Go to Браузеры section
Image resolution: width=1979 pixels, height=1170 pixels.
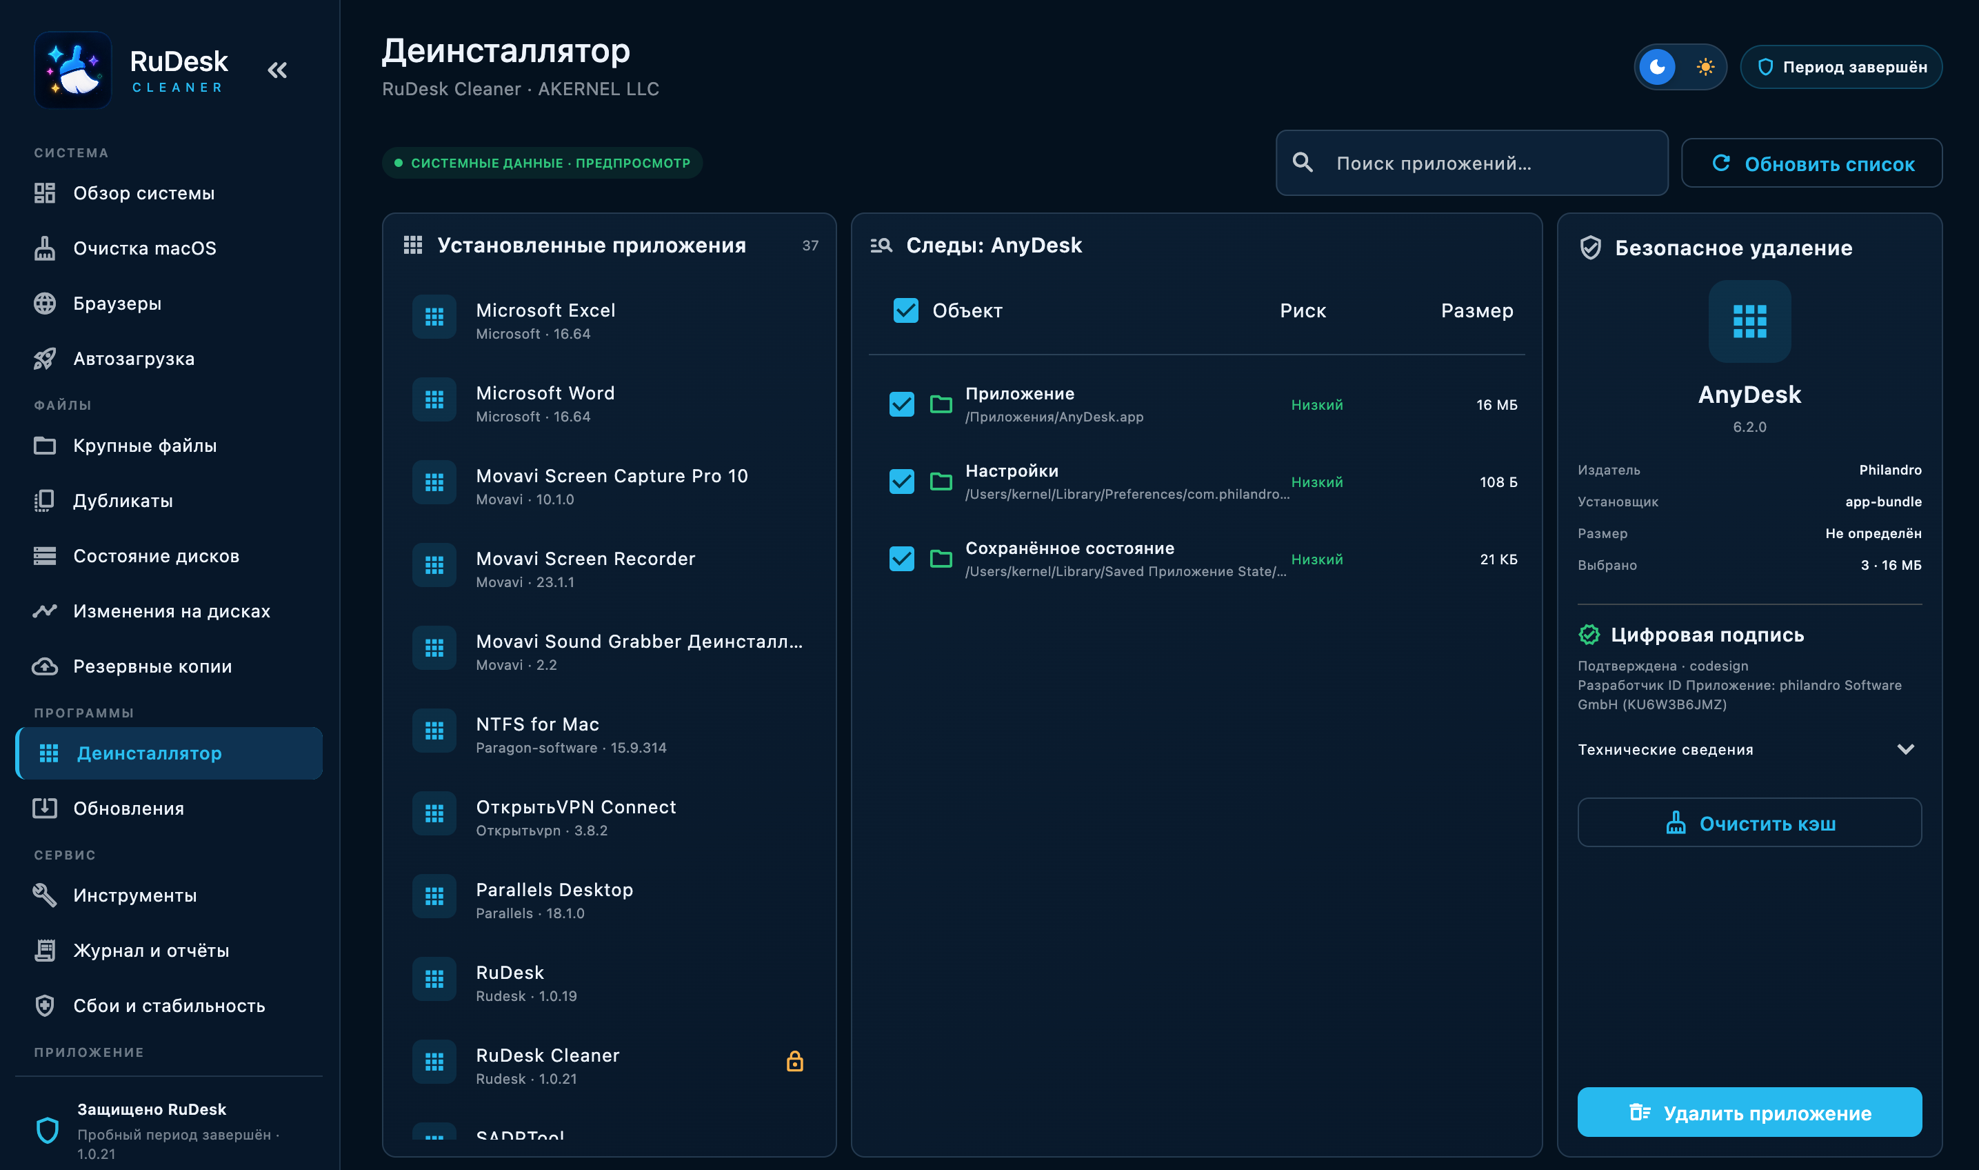click(x=168, y=304)
